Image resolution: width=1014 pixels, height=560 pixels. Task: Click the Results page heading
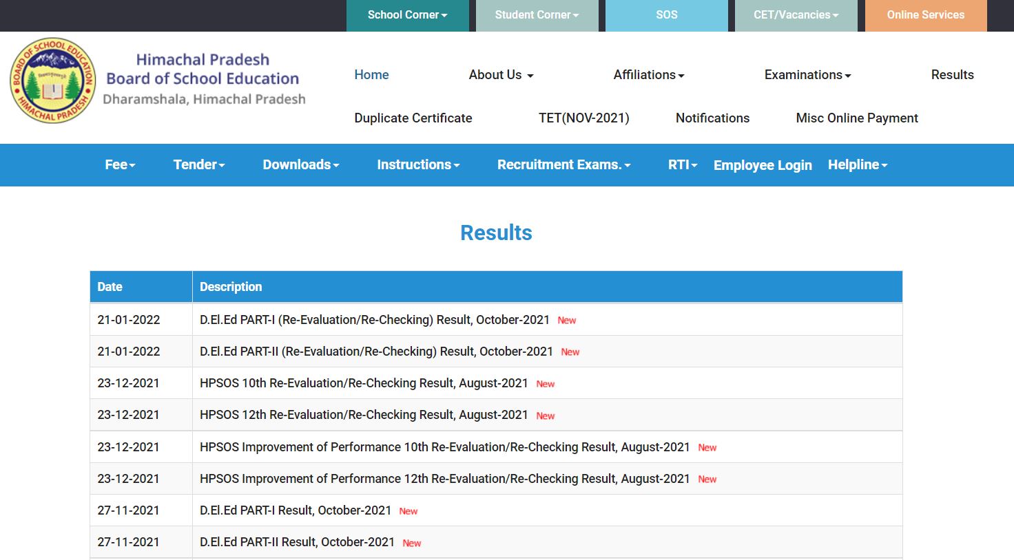click(496, 233)
